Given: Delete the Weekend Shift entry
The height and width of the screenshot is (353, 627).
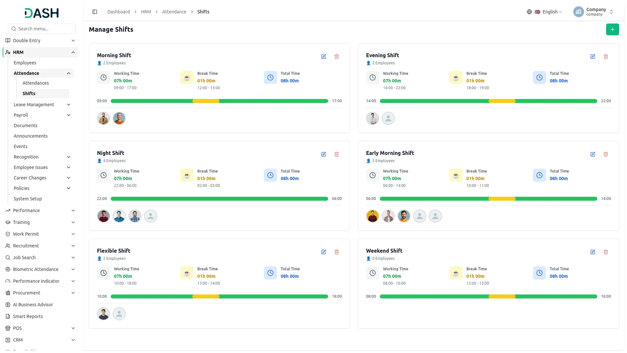Looking at the screenshot, I should click(x=606, y=252).
